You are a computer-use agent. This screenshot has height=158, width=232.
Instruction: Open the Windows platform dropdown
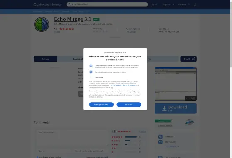coord(184,5)
